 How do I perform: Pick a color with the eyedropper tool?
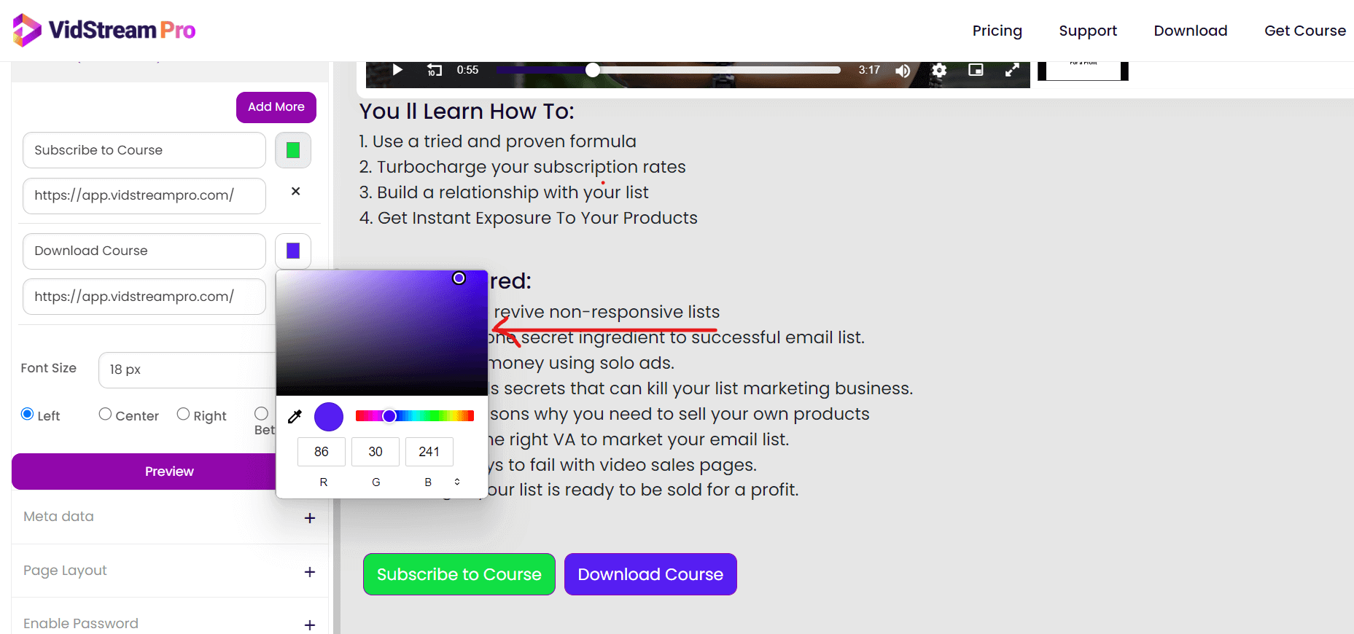click(295, 417)
